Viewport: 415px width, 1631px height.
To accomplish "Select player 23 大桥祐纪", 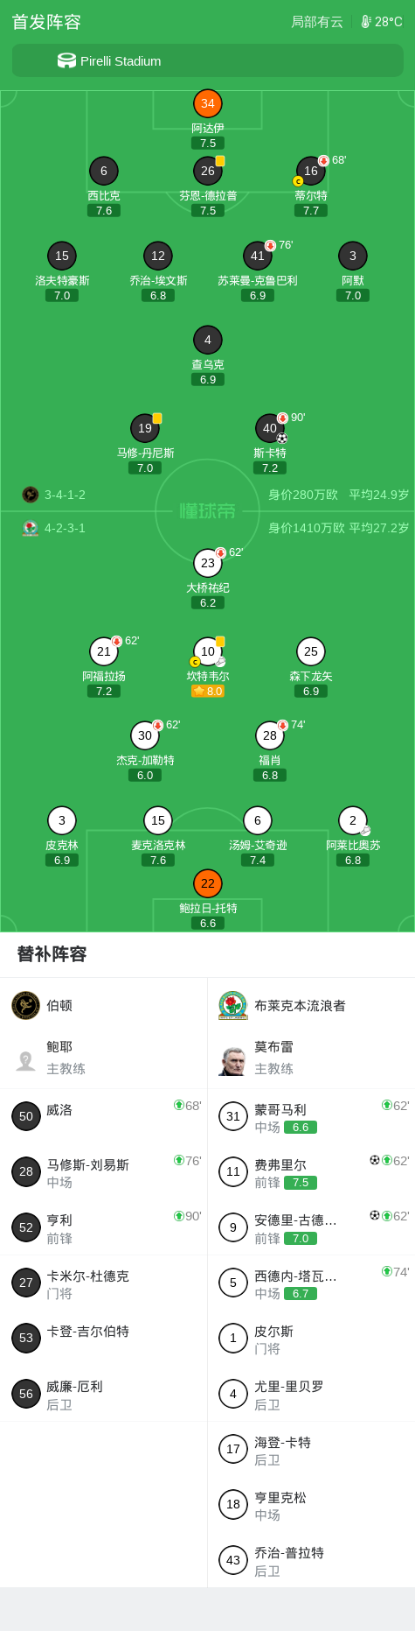I will point(208,563).
